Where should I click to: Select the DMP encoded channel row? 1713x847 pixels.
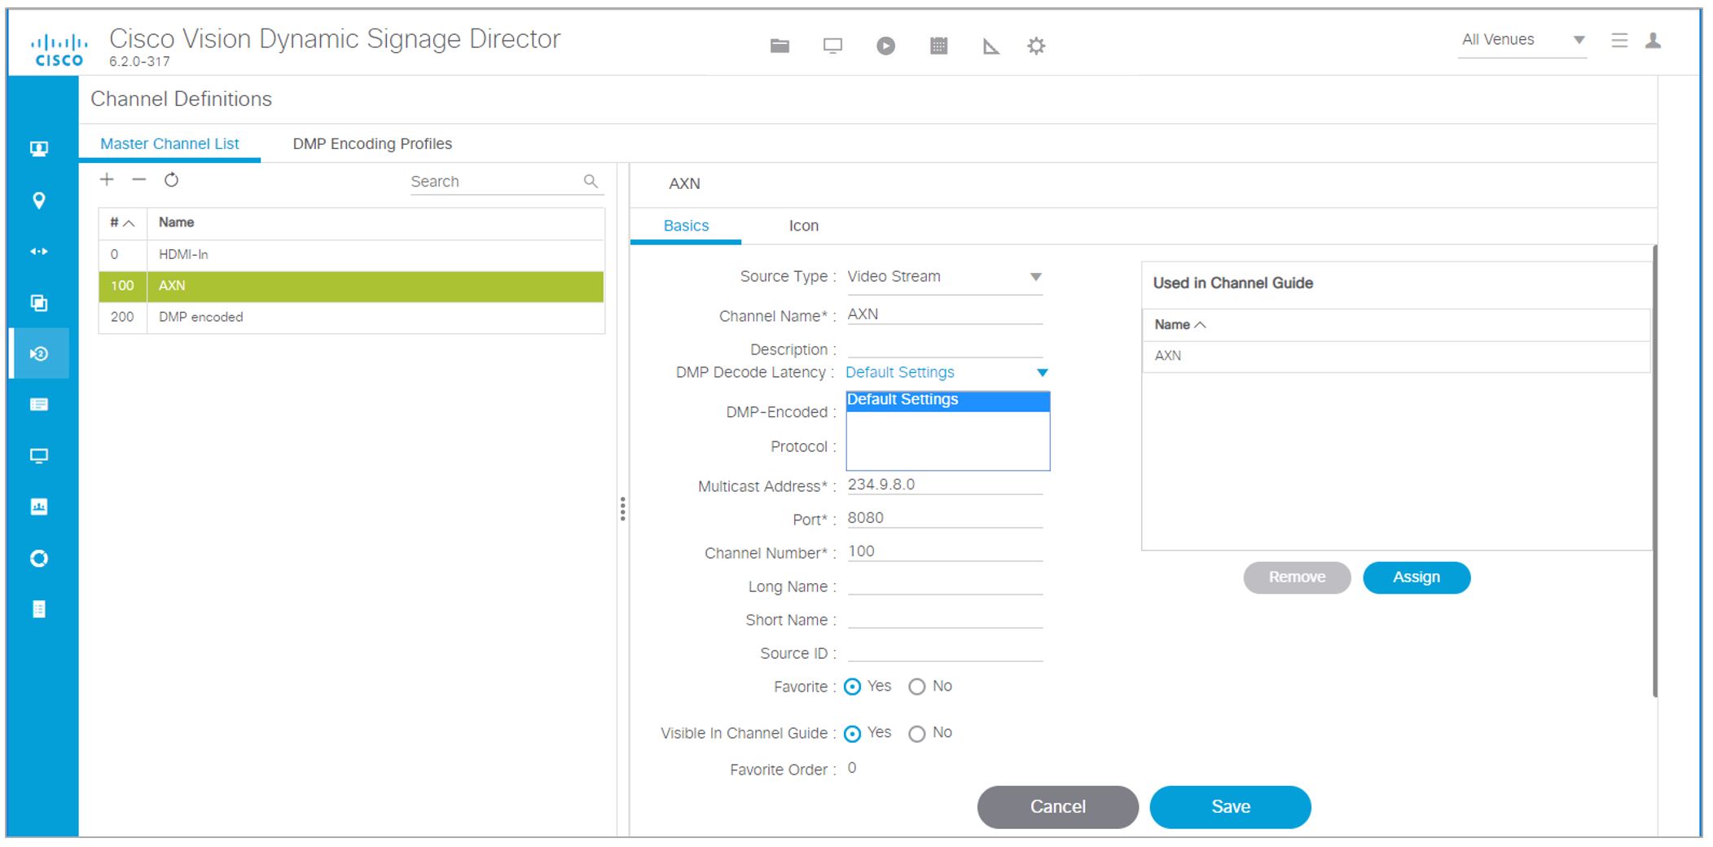[x=352, y=317]
